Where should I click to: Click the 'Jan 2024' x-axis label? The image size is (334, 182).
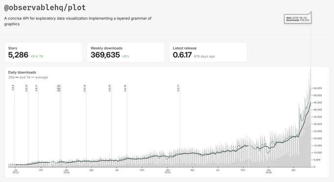pyautogui.click(x=66, y=171)
